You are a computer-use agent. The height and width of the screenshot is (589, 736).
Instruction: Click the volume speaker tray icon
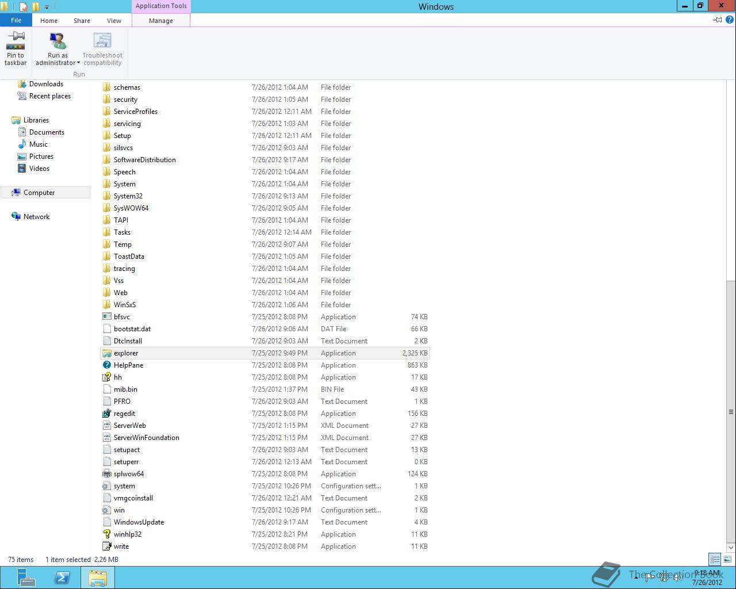click(678, 577)
